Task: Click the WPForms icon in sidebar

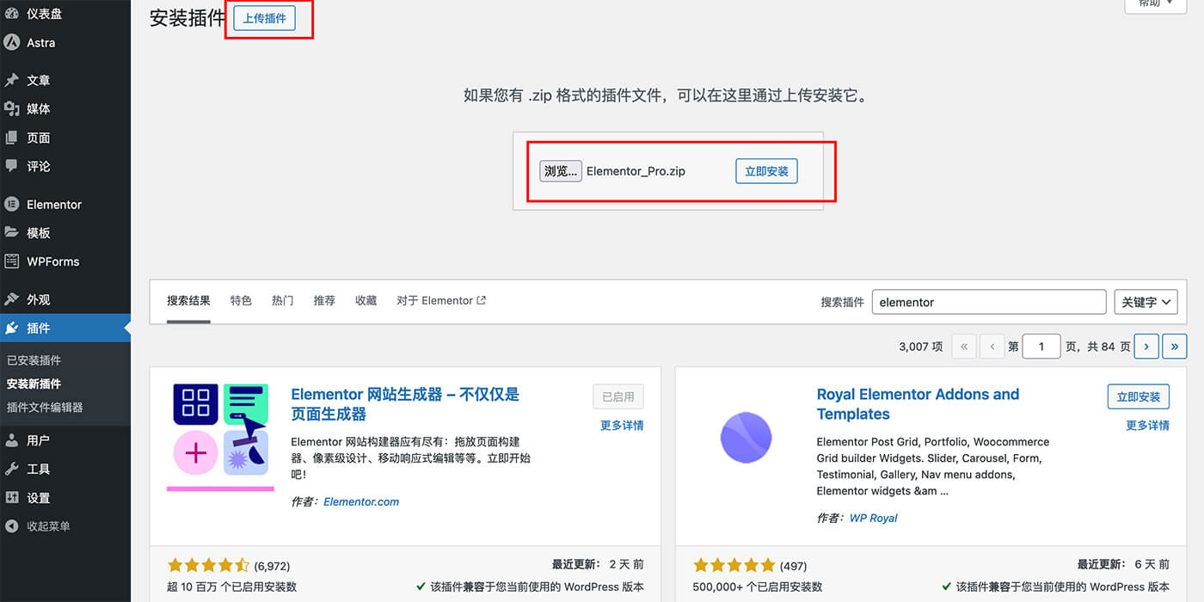Action: coord(12,261)
